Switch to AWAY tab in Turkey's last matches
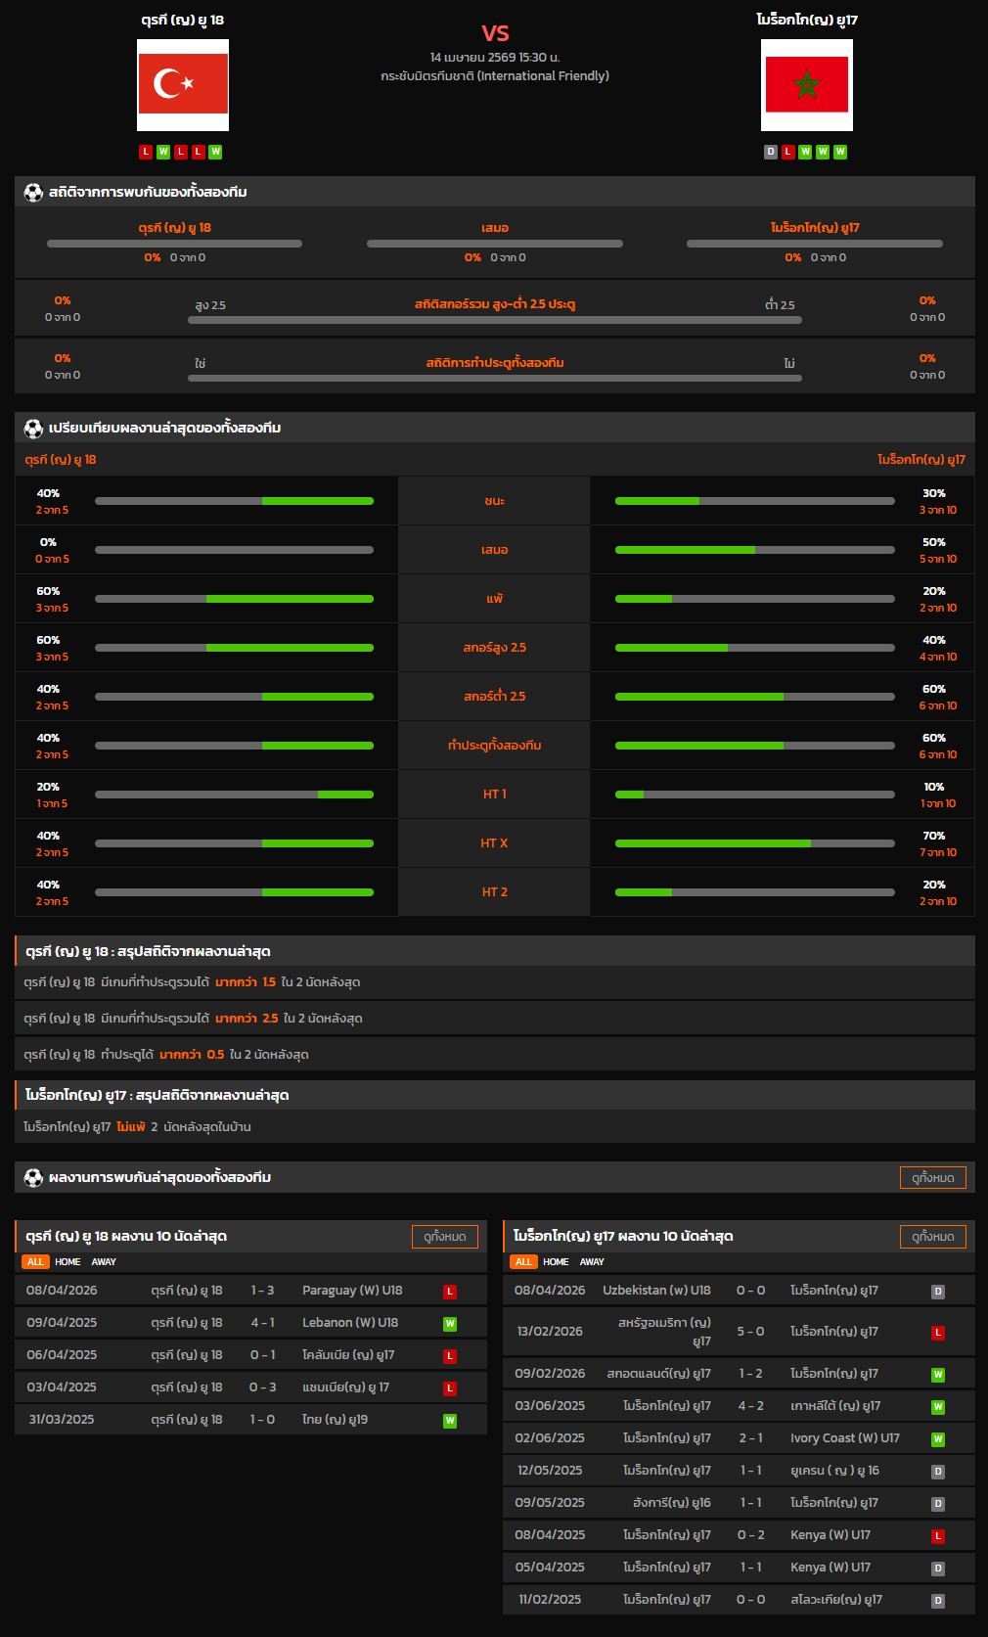The image size is (988, 1637). (104, 1262)
